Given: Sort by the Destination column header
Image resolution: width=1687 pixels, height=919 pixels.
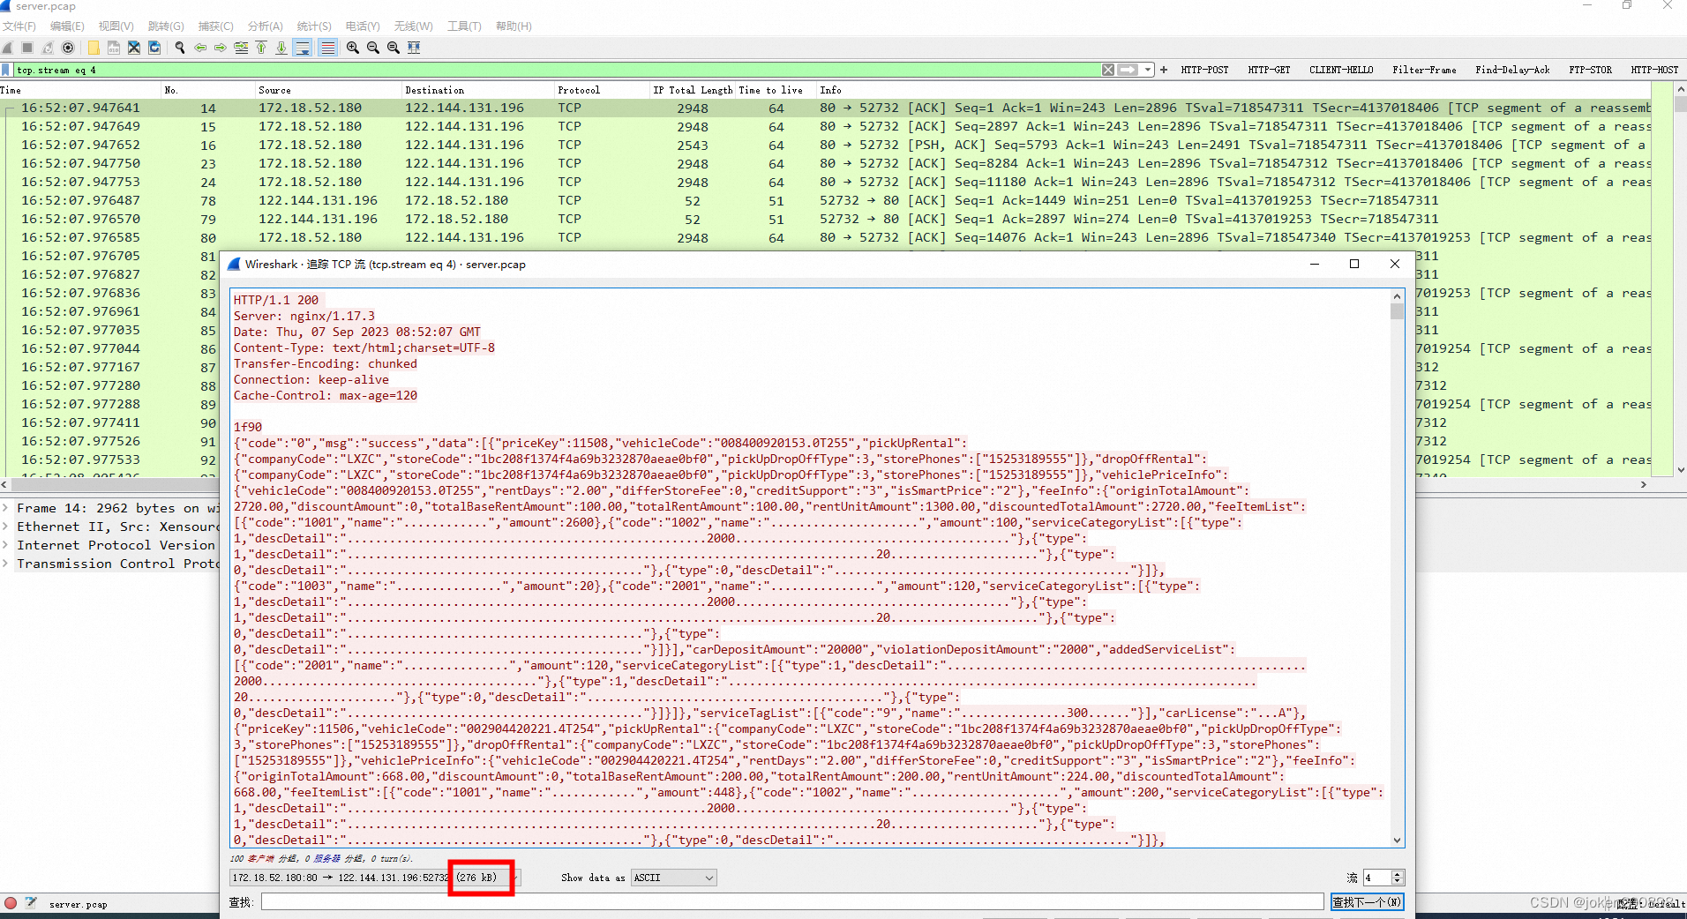Looking at the screenshot, I should pyautogui.click(x=477, y=90).
